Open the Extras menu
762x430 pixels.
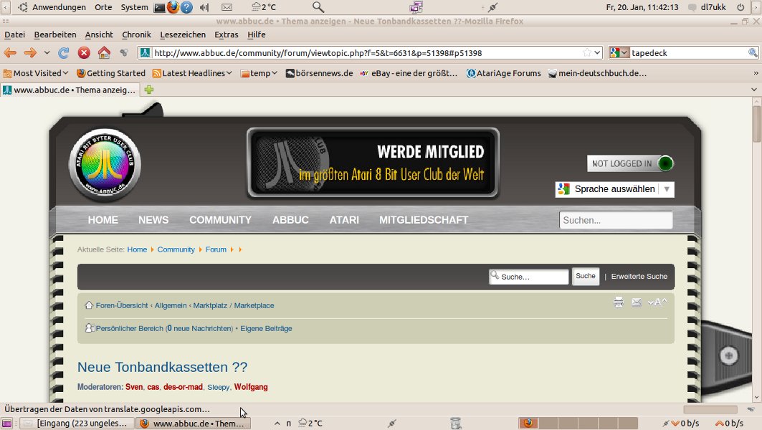point(227,34)
